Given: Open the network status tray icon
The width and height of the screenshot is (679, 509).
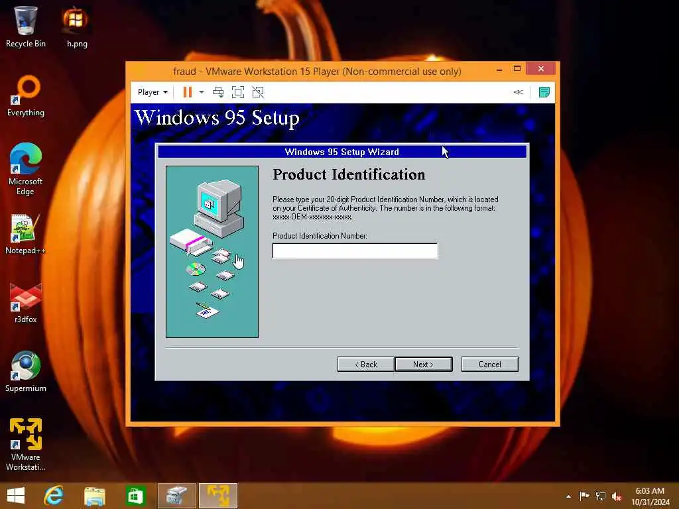Looking at the screenshot, I should (600, 496).
